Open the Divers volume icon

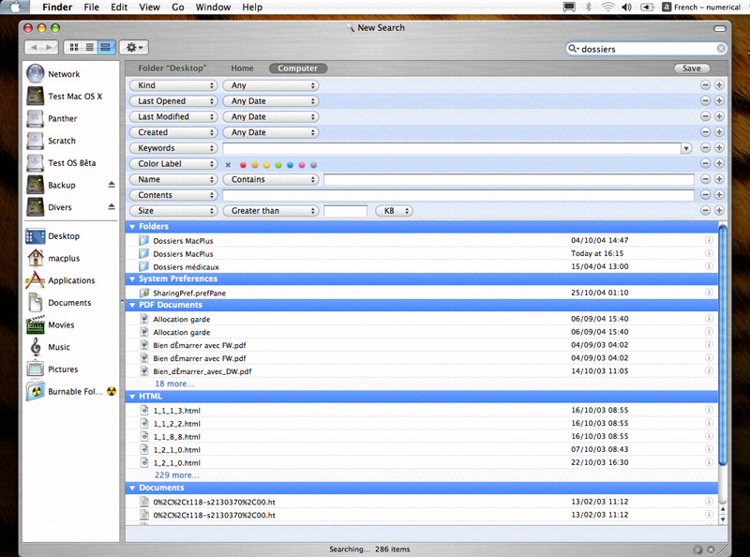[36, 207]
